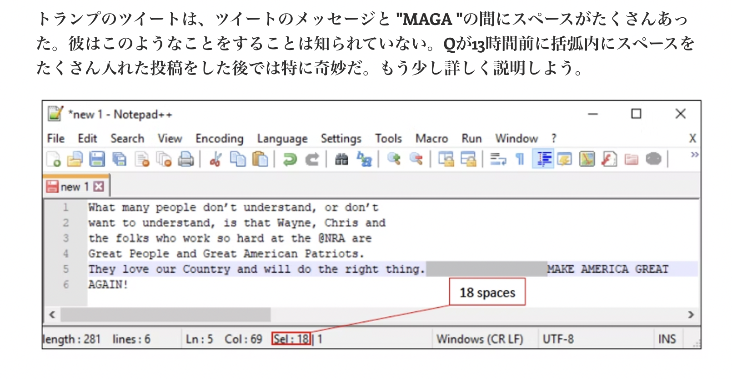This screenshot has width=732, height=379.
Task: Click the 'length : 281' status text
Action: pyautogui.click(x=71, y=339)
